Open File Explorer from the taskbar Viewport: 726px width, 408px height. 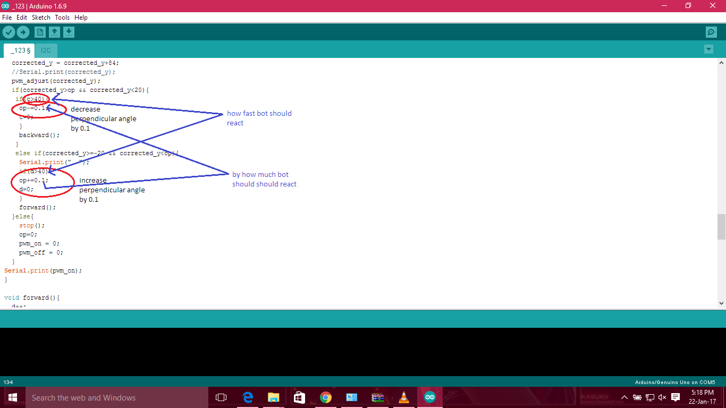click(x=274, y=397)
